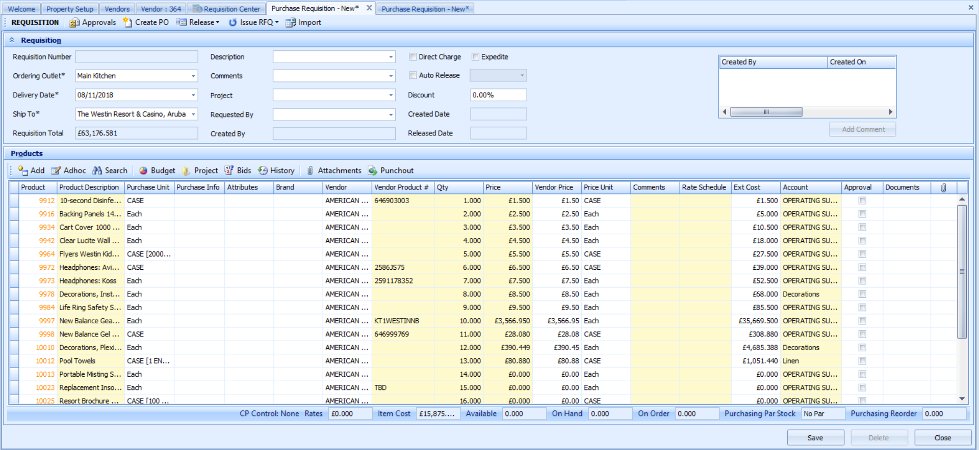Click the comments horizontal scrollbar thumb
The image size is (979, 450).
coord(766,112)
